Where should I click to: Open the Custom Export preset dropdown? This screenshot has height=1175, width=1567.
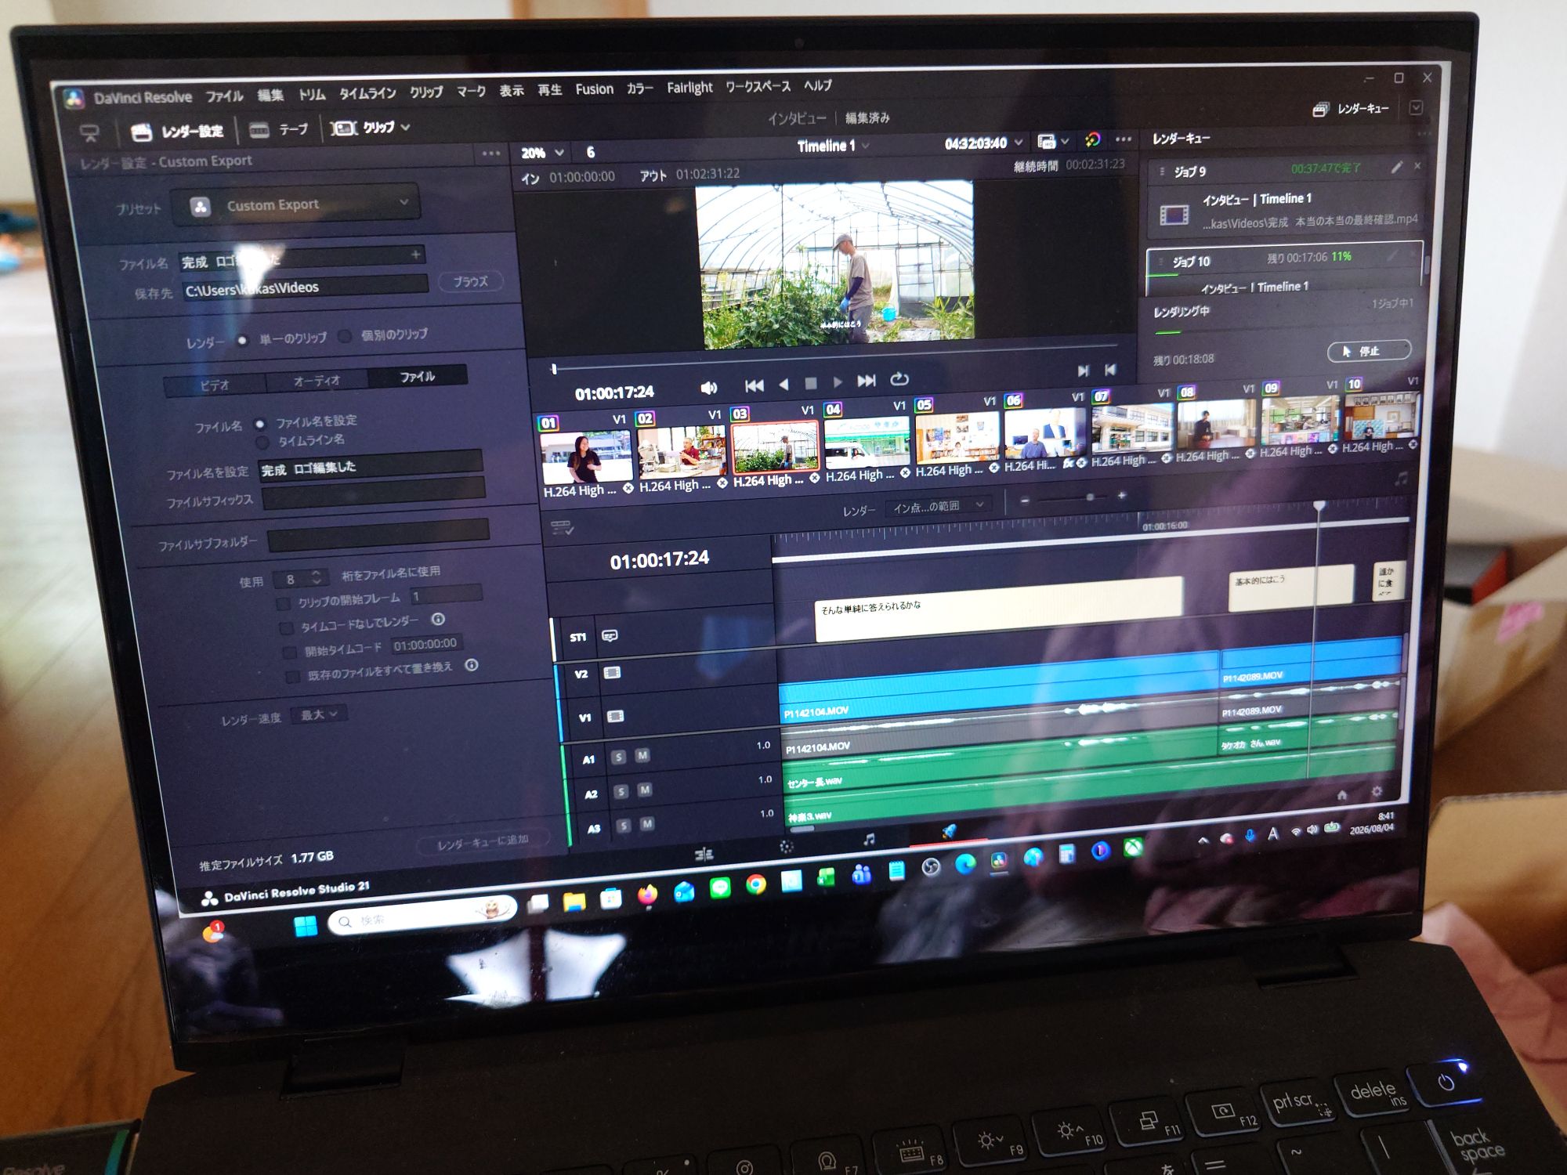[x=297, y=205]
